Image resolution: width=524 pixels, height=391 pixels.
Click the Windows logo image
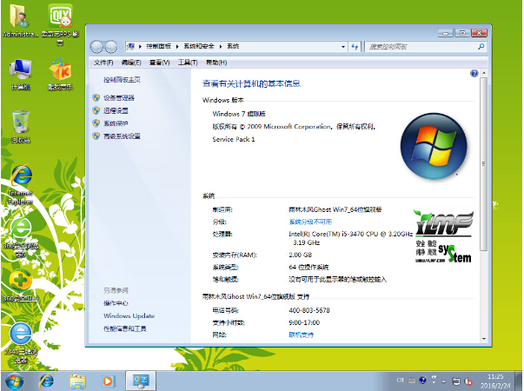pyautogui.click(x=434, y=146)
